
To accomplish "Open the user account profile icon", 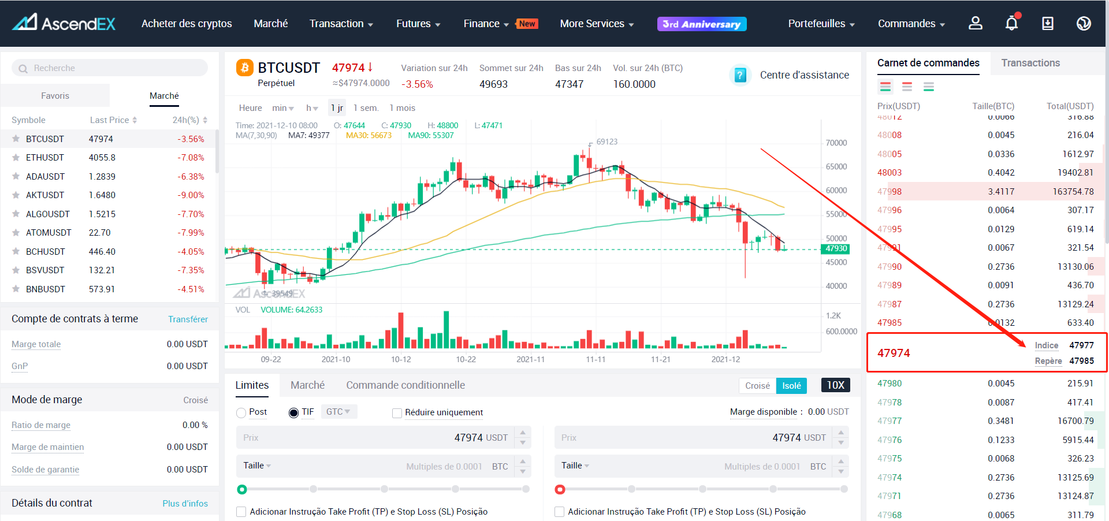I will (976, 23).
